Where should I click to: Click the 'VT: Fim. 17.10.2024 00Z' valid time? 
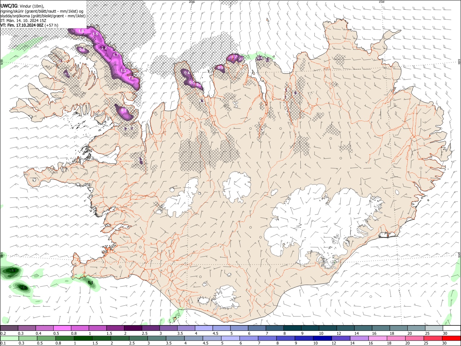click(x=22, y=25)
